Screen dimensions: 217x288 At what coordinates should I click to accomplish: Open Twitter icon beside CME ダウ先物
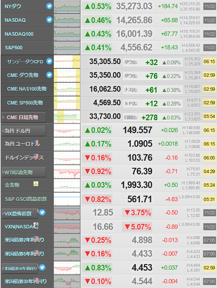click(x=49, y=75)
